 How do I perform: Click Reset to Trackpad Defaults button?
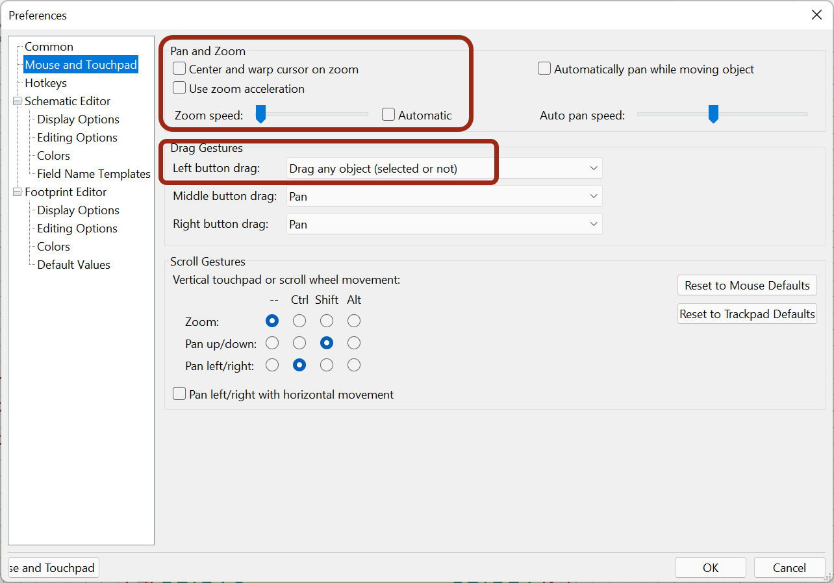coord(747,314)
